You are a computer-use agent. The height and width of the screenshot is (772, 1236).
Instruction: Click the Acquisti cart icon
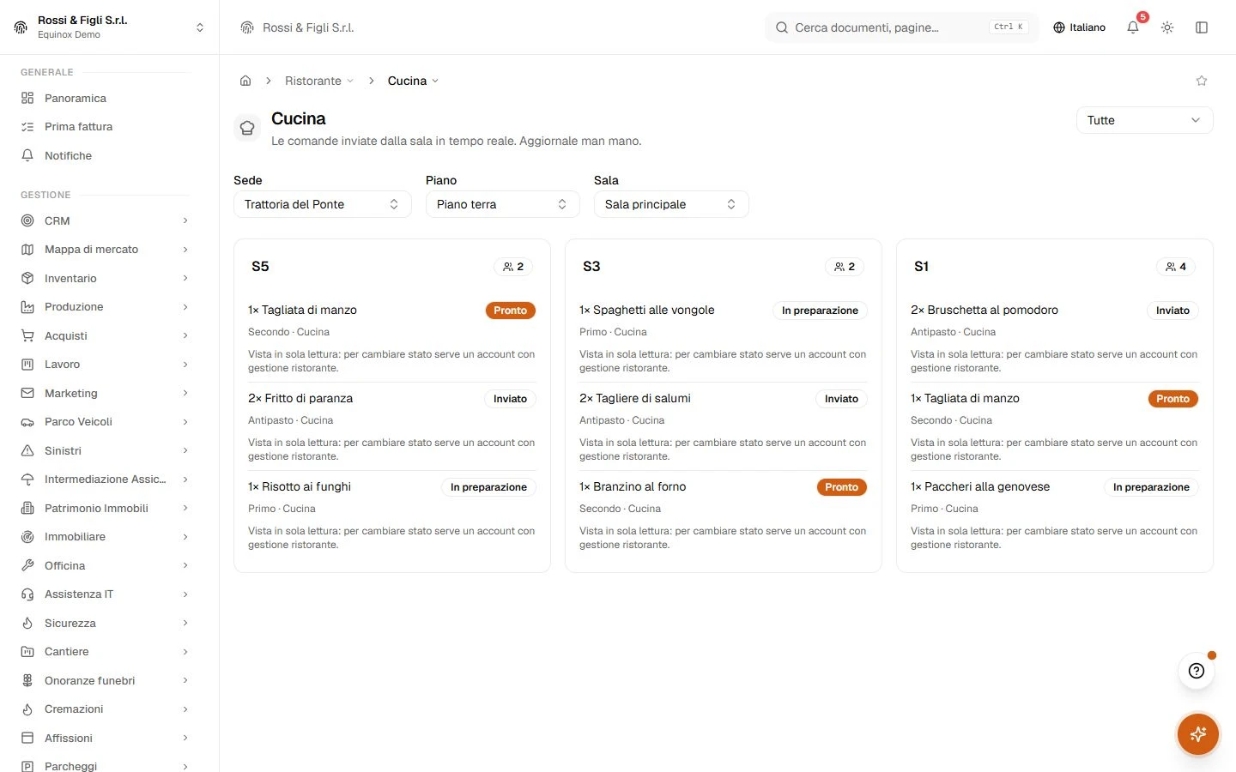(x=27, y=335)
